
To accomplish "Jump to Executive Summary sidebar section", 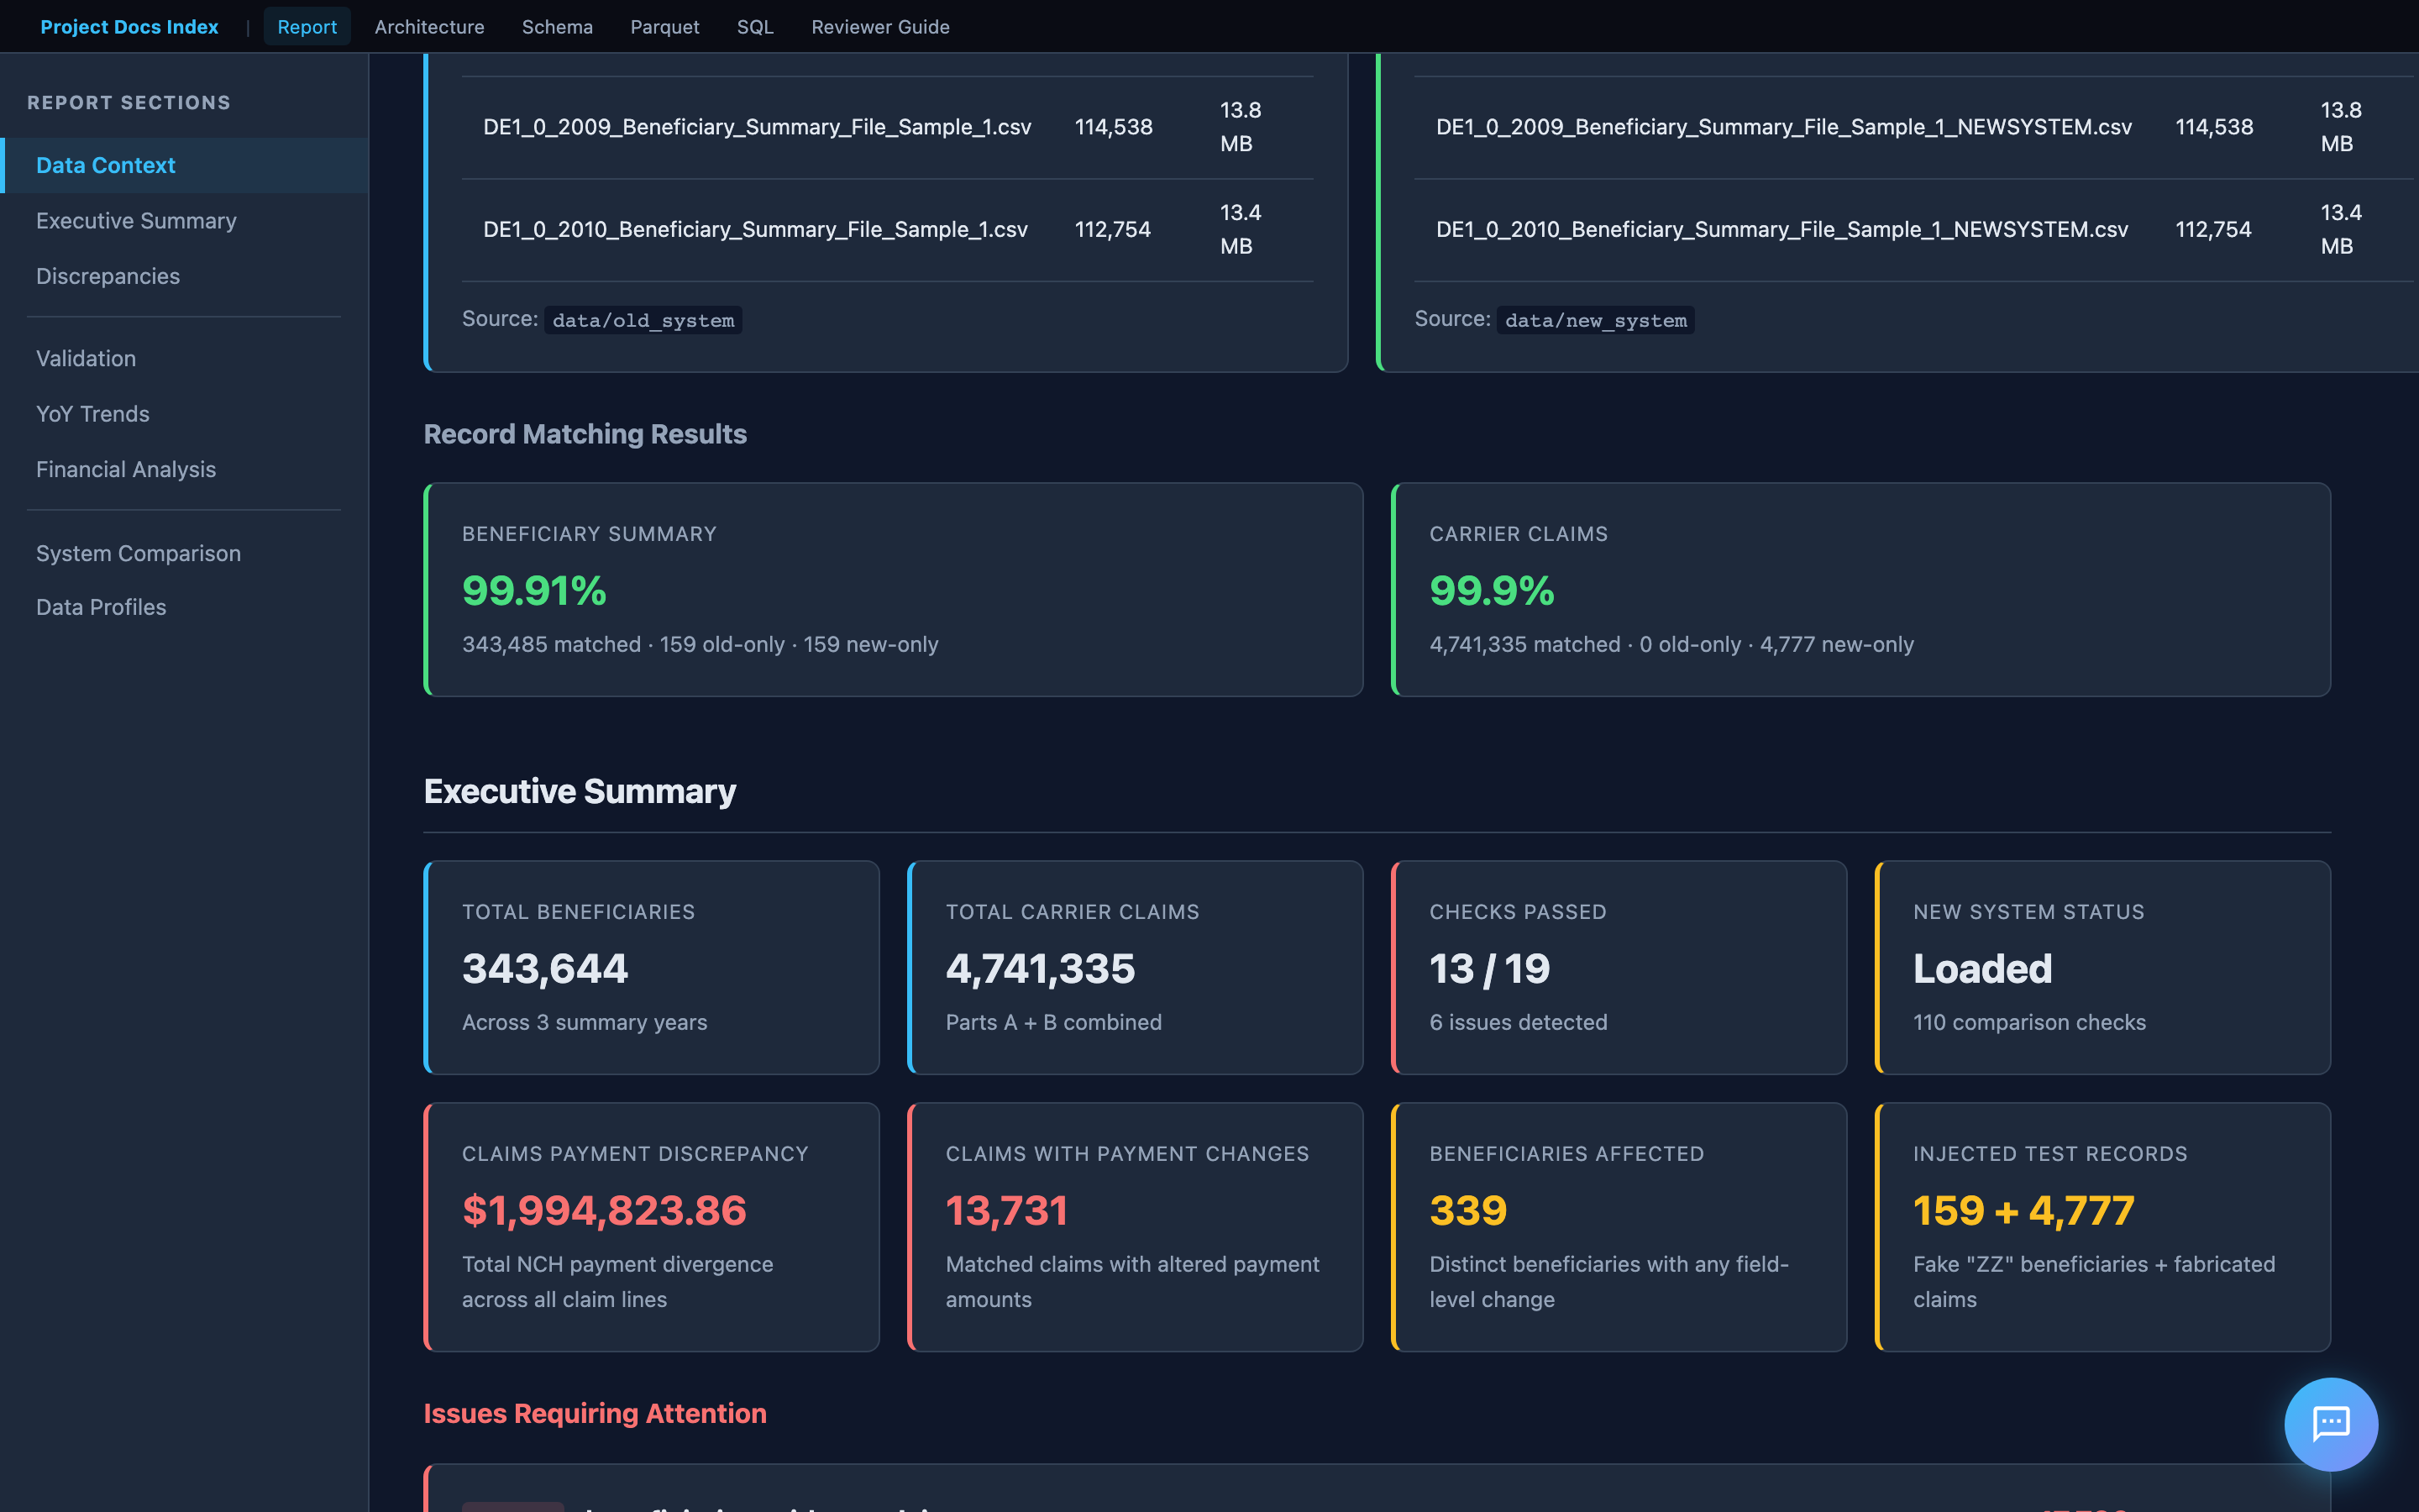I will tap(136, 221).
